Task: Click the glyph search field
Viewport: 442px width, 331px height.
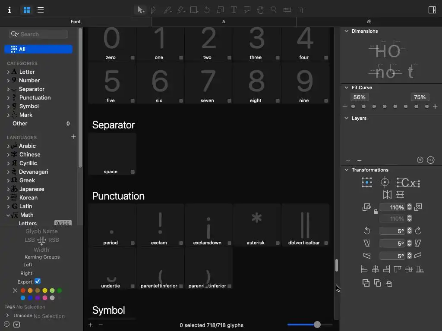Action: point(38,34)
